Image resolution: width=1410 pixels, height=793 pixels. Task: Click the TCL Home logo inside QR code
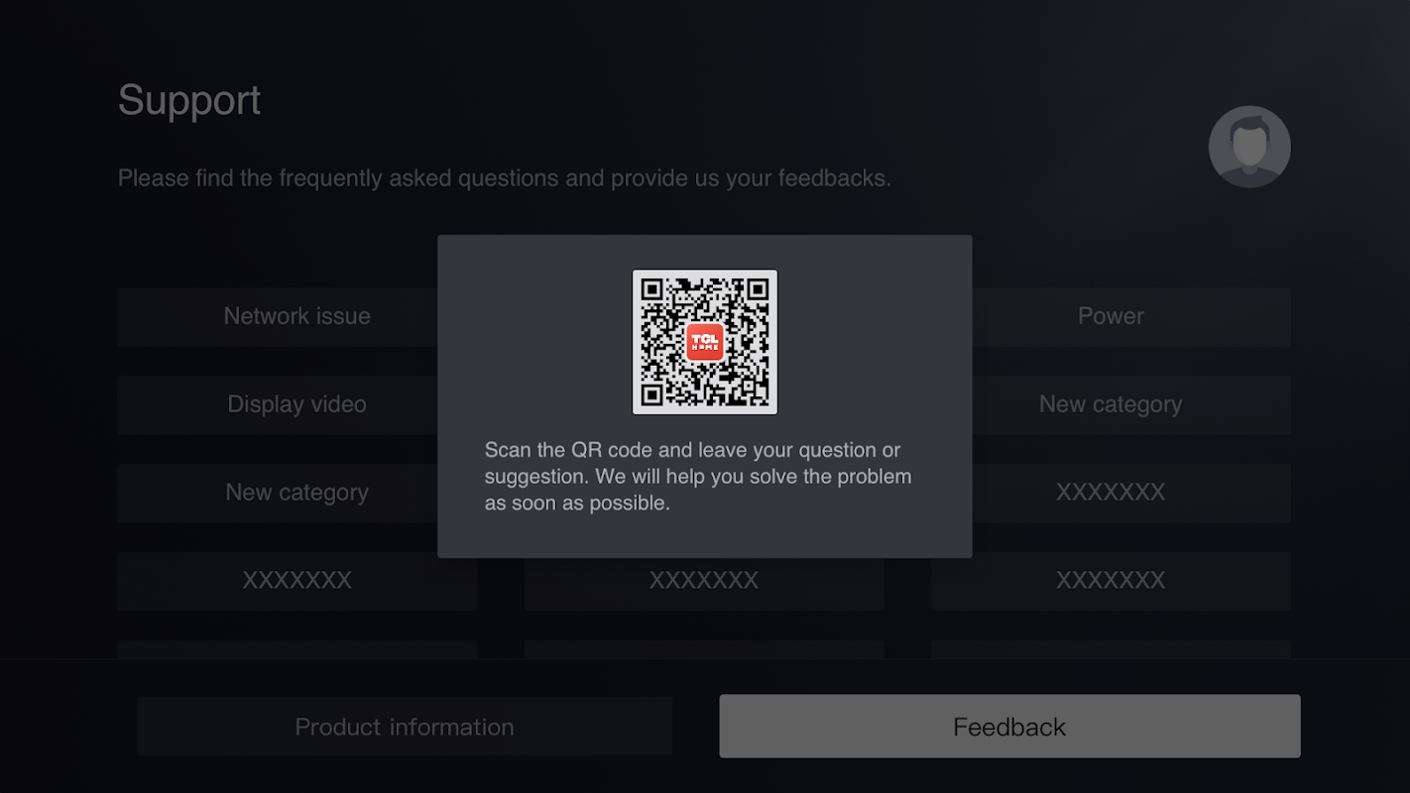pos(705,342)
